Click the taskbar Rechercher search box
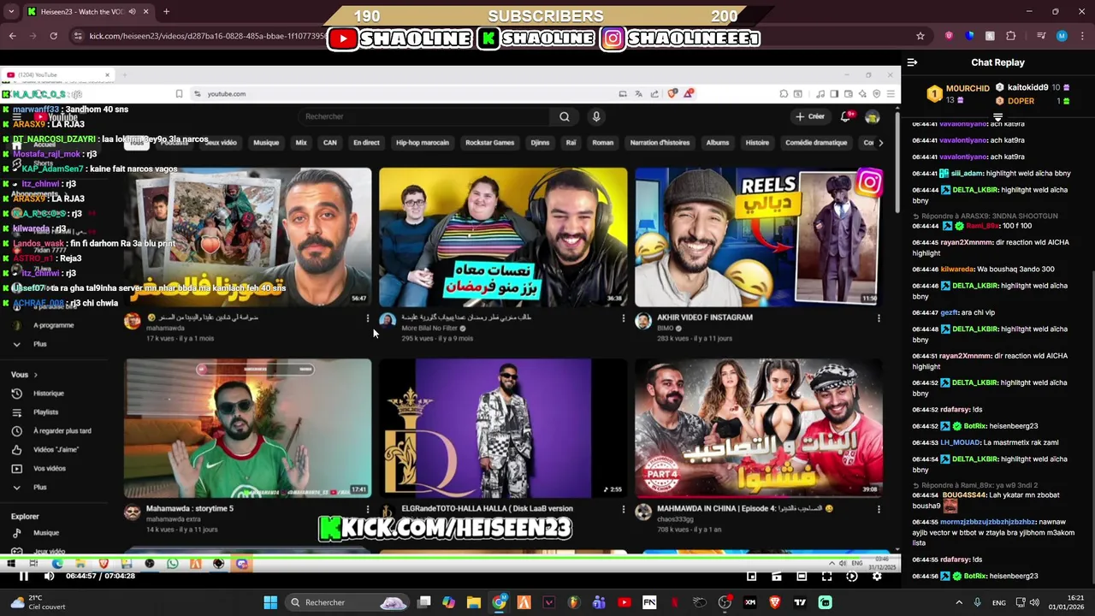 coord(347,602)
